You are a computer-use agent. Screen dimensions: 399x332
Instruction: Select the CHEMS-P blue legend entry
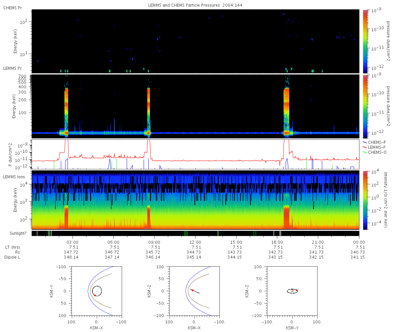coord(374,142)
